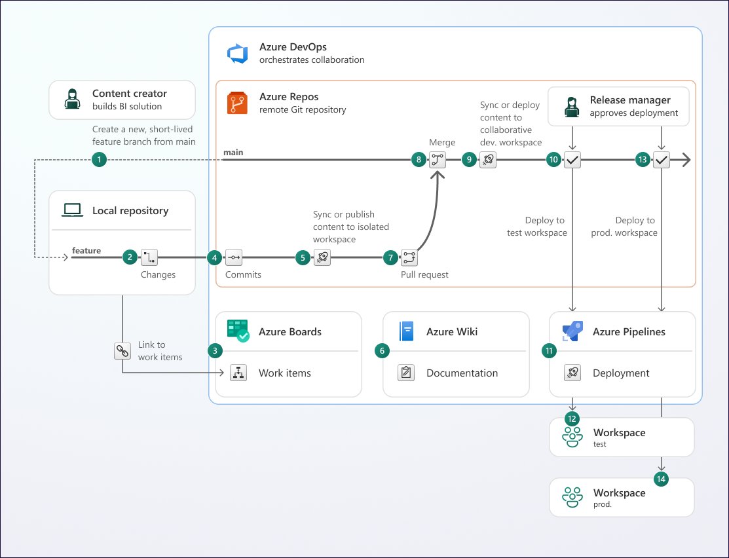
Task: Click 'orchestrates collaboration' subtitle
Action: pyautogui.click(x=312, y=60)
